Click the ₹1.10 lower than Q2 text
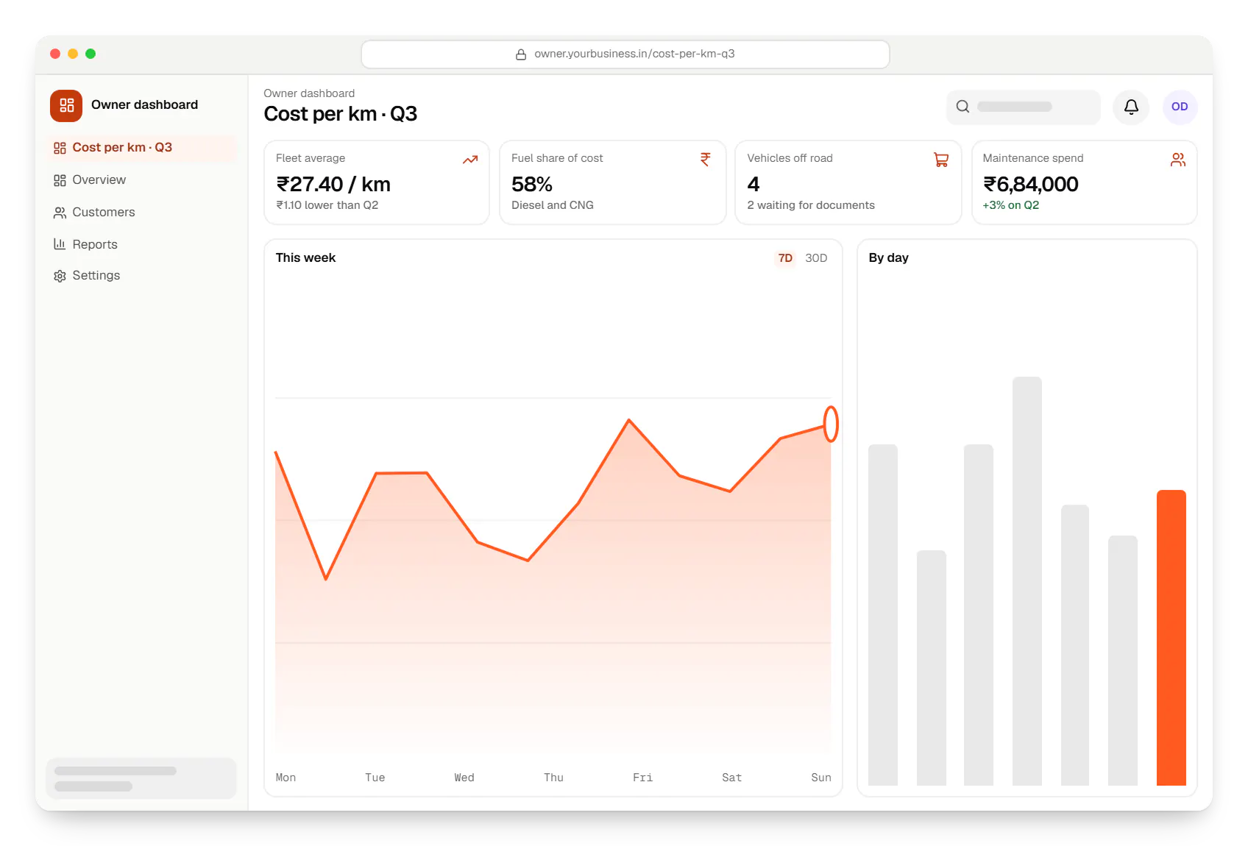 pyautogui.click(x=327, y=205)
